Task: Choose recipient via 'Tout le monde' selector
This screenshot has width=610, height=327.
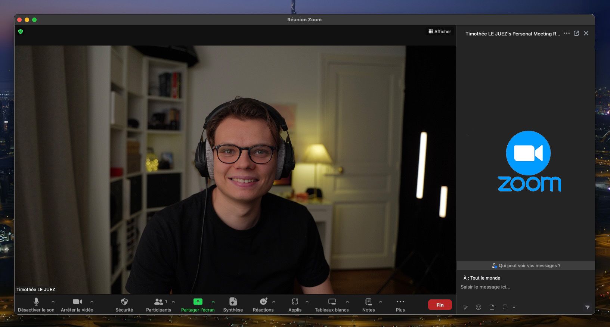Action: click(x=485, y=278)
